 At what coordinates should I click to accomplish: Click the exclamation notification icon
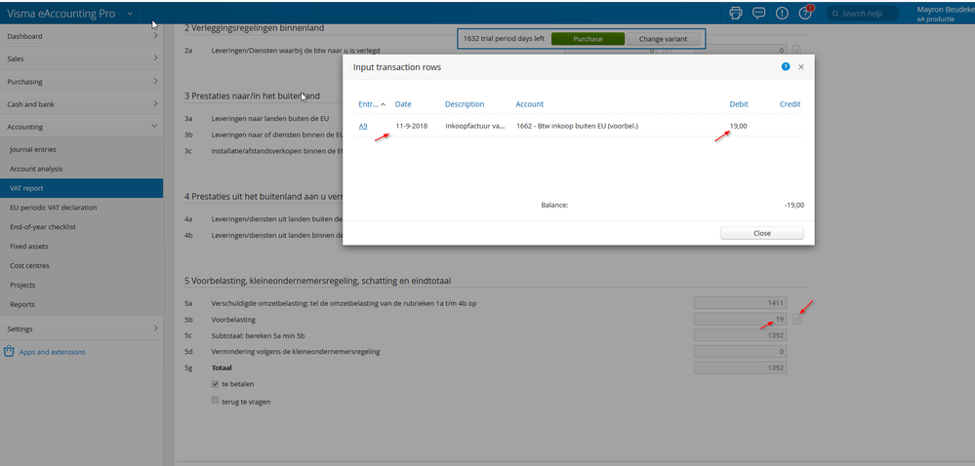pyautogui.click(x=782, y=13)
